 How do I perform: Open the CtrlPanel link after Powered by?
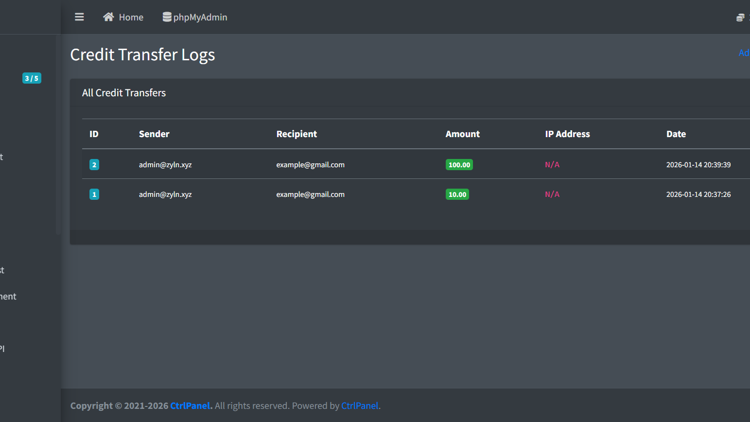pyautogui.click(x=359, y=405)
